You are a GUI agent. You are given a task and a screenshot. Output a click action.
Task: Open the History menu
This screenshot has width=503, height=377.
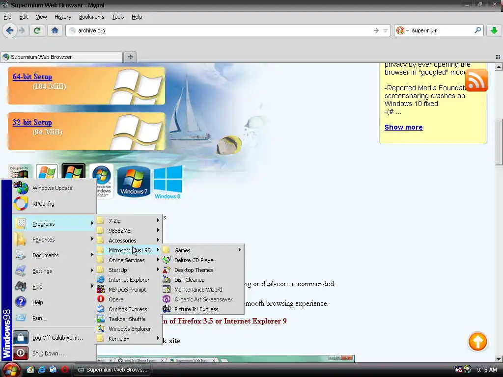pyautogui.click(x=62, y=17)
